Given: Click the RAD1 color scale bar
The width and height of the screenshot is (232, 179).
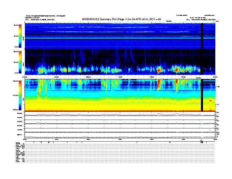Looking at the screenshot, I should click(x=20, y=62).
